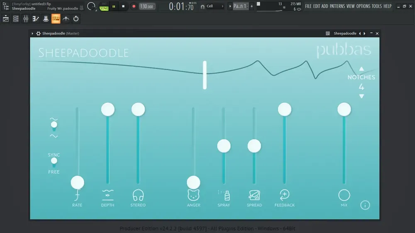This screenshot has width=415, height=233.
Task: Click the 130.000 tempo field
Action: pos(146,6)
